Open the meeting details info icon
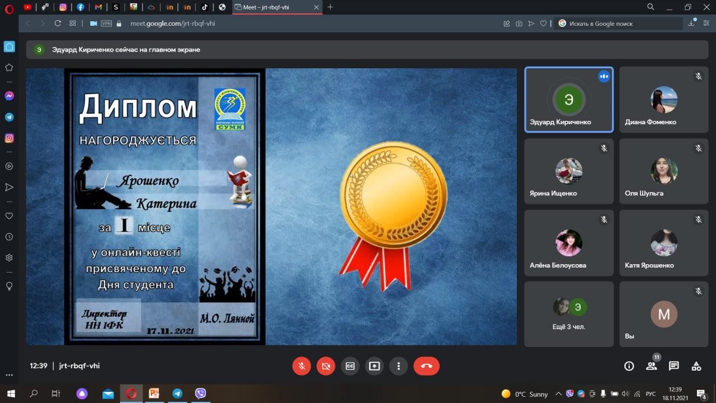The height and width of the screenshot is (403, 716). [x=629, y=366]
